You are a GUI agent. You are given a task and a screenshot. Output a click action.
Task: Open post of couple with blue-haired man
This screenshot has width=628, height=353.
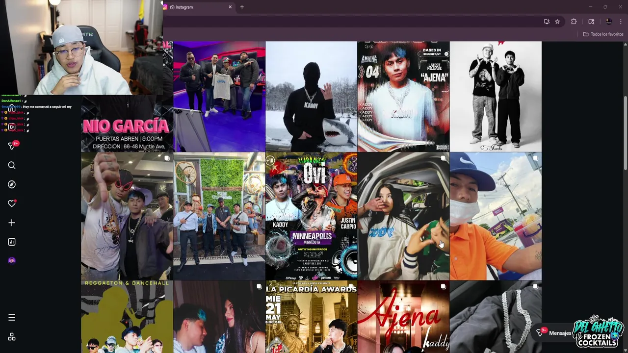219,317
